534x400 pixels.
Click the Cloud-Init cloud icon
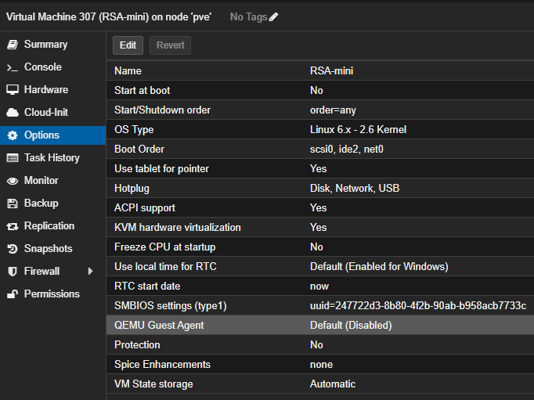click(x=12, y=113)
